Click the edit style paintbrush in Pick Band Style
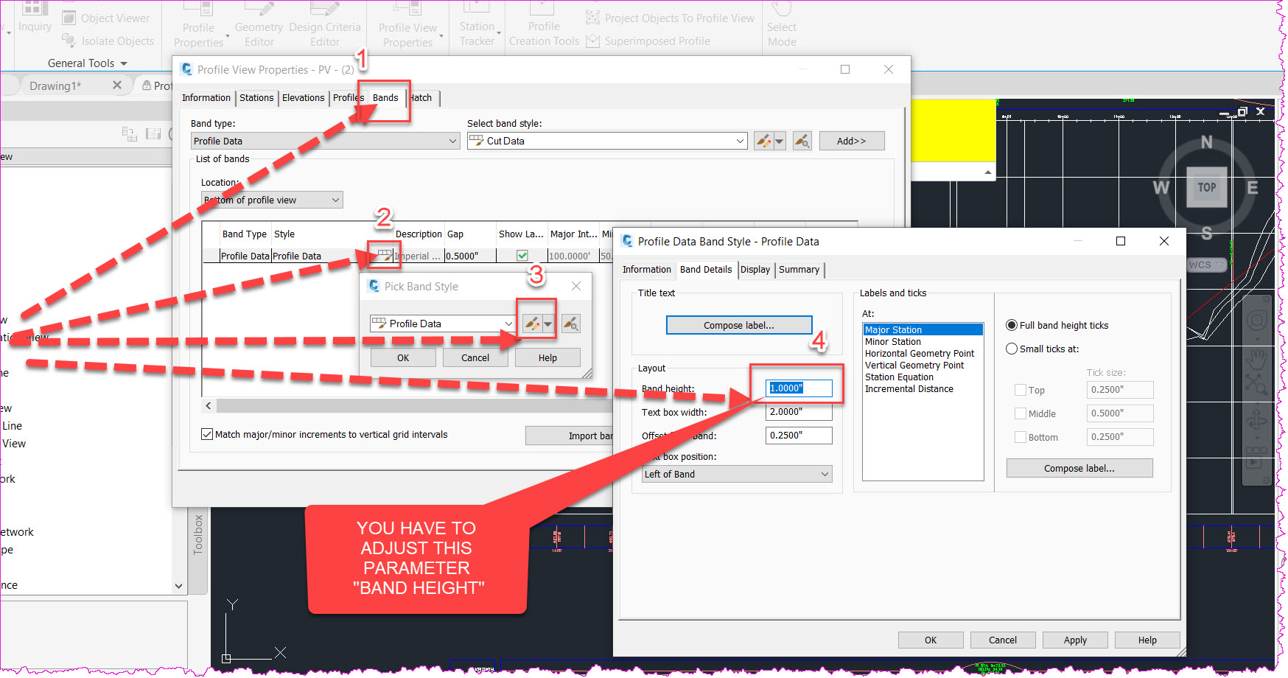This screenshot has height=678, width=1288. pos(532,323)
